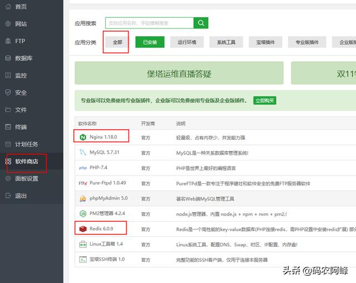Click the 立即购买 button

tap(265, 100)
